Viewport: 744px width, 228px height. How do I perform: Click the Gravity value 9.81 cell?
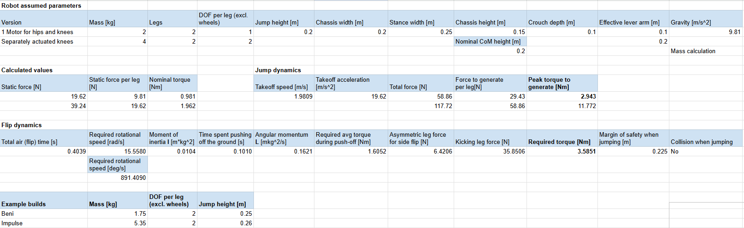tap(706, 32)
